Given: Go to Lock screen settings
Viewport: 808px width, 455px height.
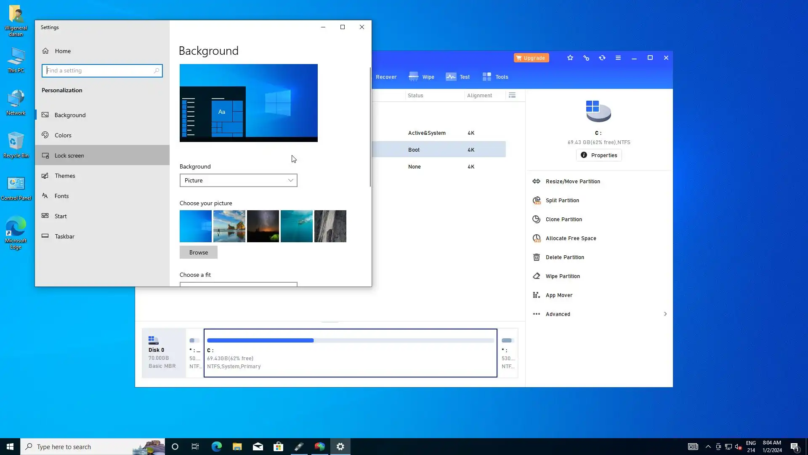Looking at the screenshot, I should tap(69, 155).
